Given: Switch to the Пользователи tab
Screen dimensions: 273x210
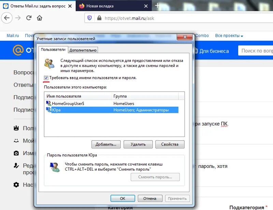Looking at the screenshot, I should click(x=53, y=50).
